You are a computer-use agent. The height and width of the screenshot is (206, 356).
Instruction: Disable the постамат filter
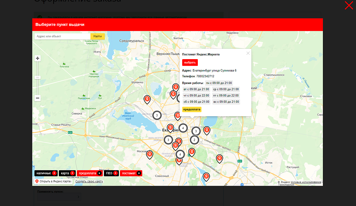(139, 173)
